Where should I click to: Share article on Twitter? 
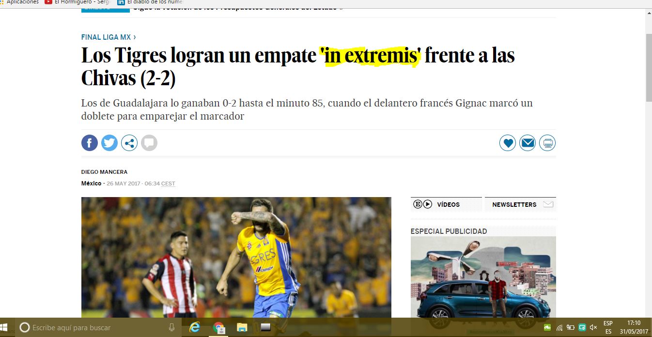click(109, 143)
